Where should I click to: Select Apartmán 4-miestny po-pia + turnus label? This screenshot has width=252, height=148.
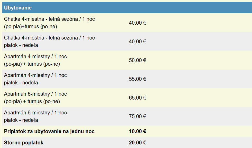point(35,56)
